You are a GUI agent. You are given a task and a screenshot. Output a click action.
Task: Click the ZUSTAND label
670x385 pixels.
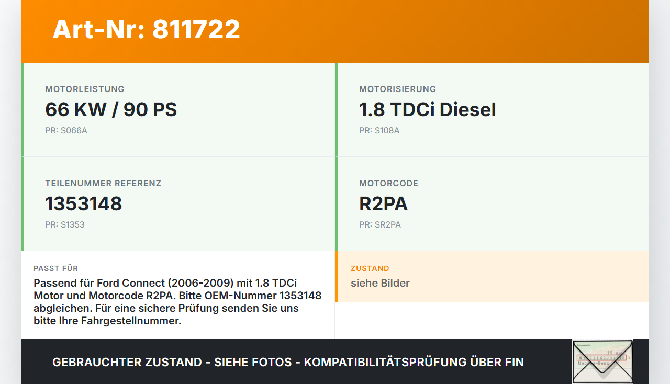click(x=370, y=268)
